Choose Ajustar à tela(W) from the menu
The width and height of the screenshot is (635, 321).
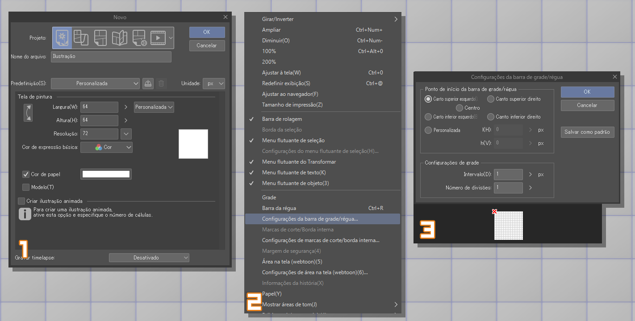pyautogui.click(x=281, y=73)
